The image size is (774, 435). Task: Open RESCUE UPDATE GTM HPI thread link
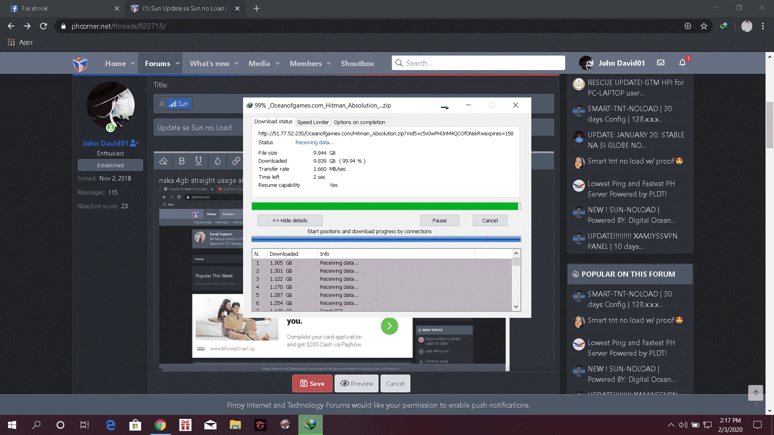pos(636,88)
